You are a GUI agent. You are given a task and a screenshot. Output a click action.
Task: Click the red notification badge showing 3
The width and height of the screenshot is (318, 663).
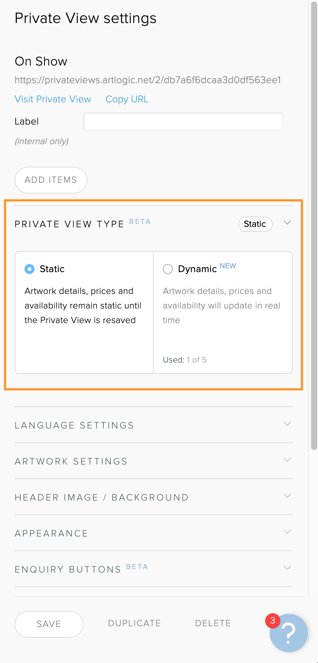click(272, 620)
